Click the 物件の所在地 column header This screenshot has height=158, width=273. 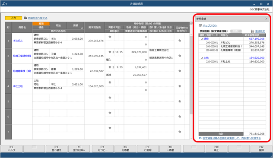click(58, 31)
